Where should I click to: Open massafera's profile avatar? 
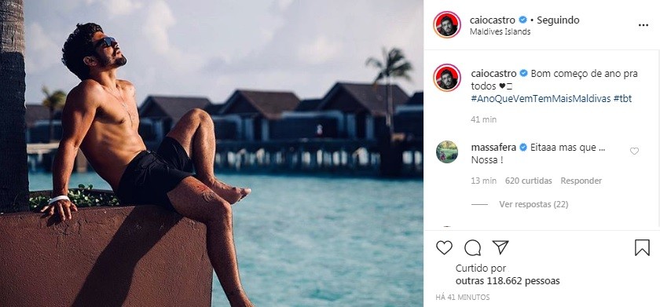[446, 152]
